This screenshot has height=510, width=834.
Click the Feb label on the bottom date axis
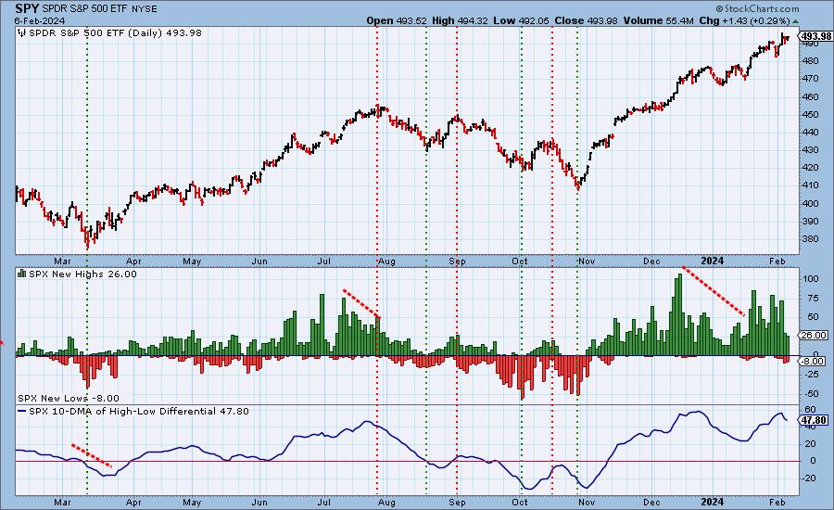pyautogui.click(x=777, y=502)
